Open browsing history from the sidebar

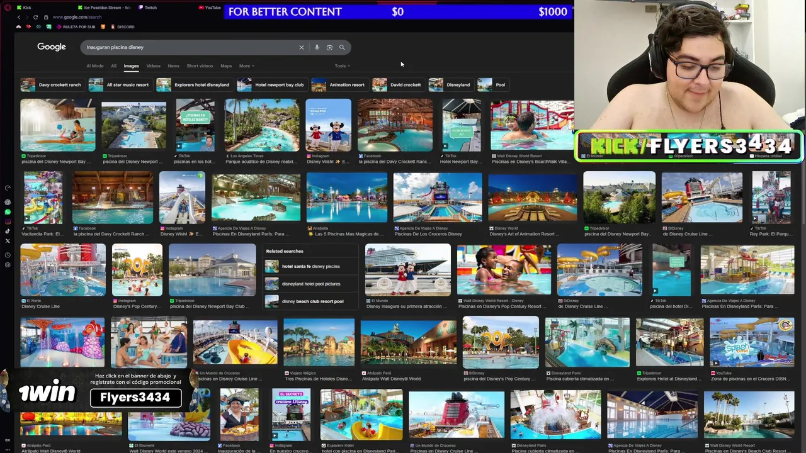(8, 255)
